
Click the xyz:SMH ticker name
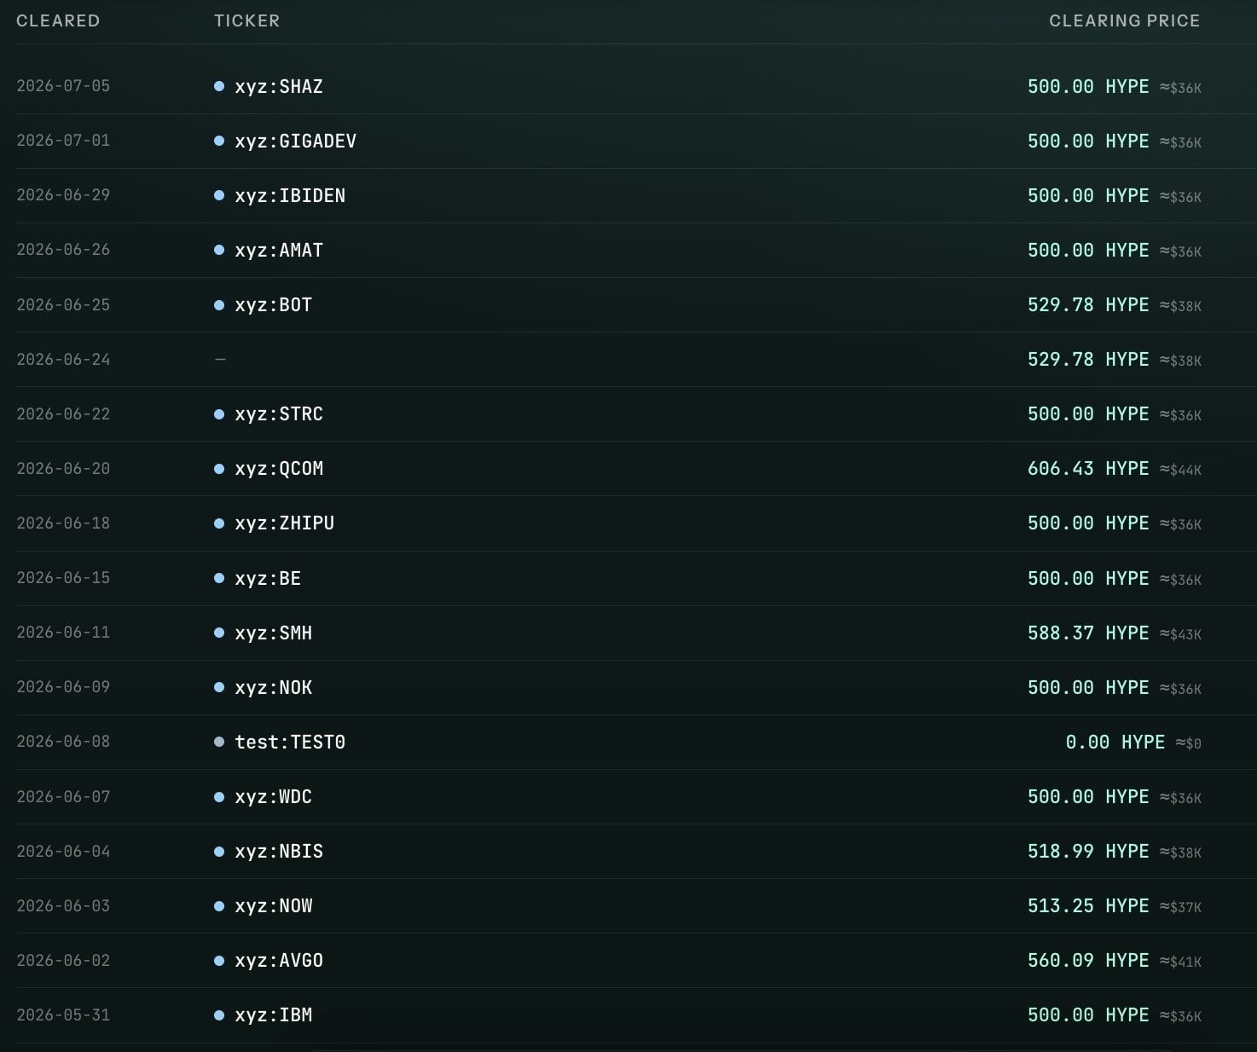[x=273, y=633]
